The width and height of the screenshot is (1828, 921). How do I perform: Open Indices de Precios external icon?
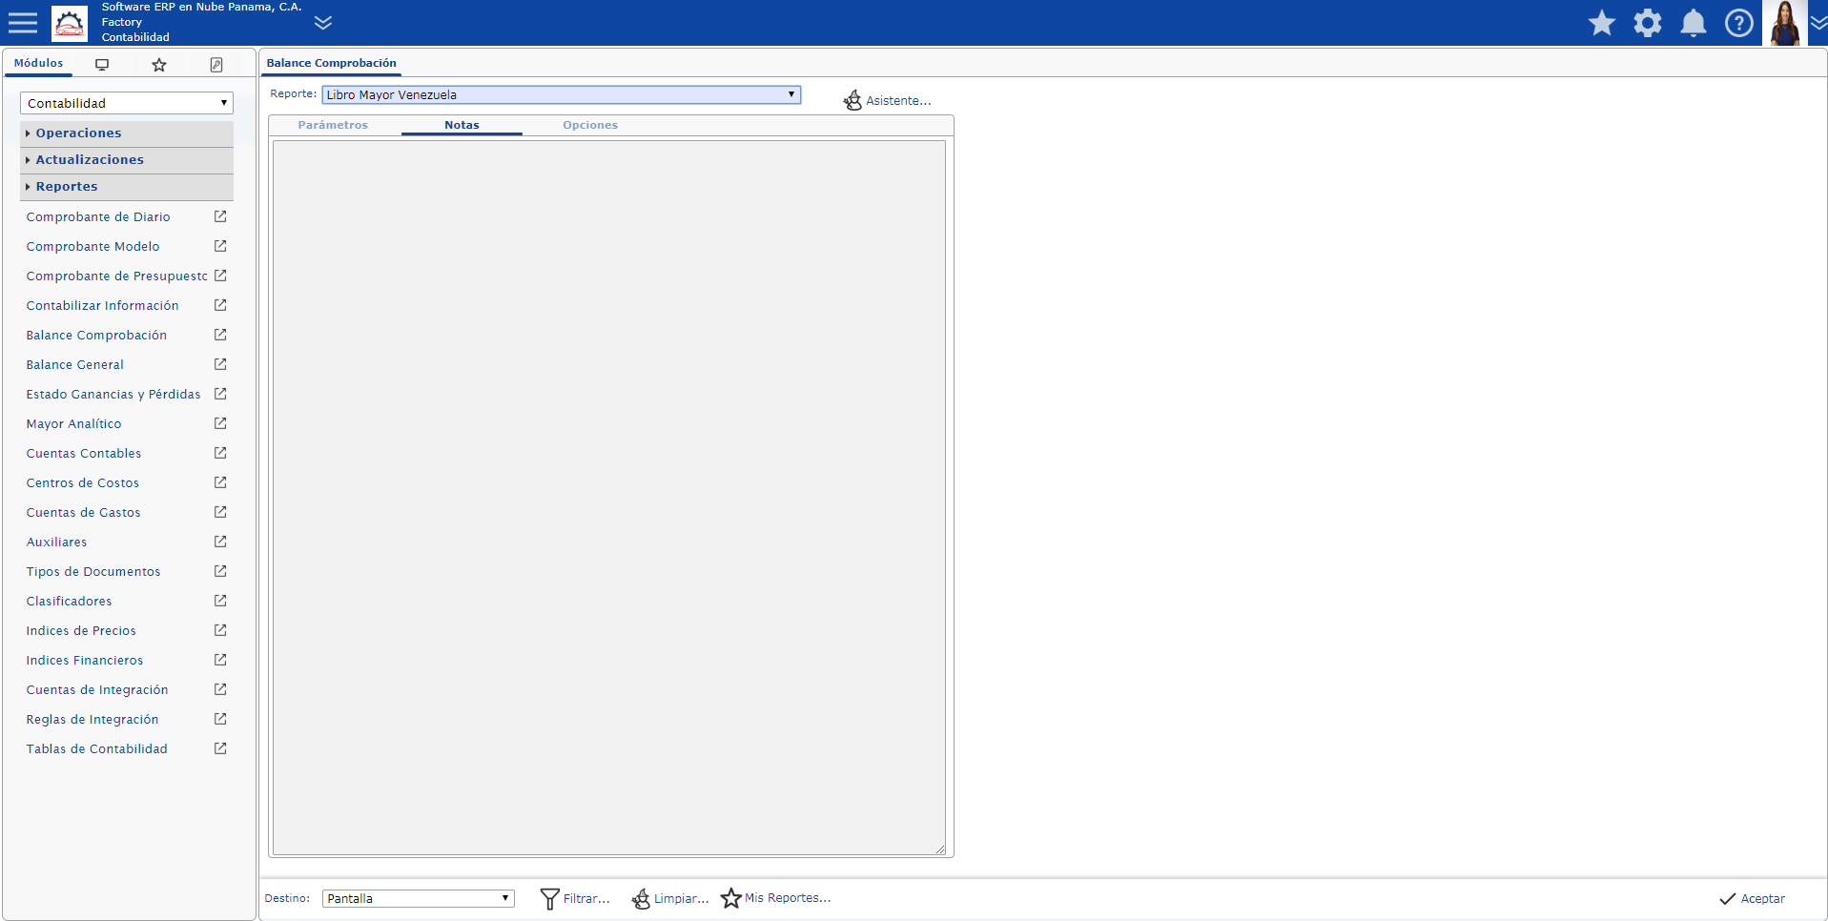point(220,630)
